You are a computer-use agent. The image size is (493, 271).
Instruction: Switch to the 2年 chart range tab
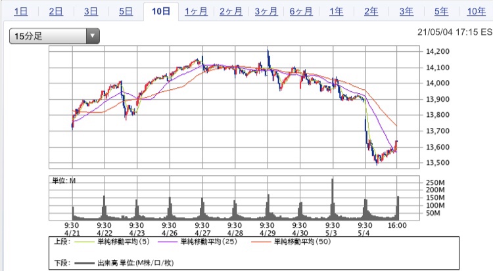pos(371,11)
